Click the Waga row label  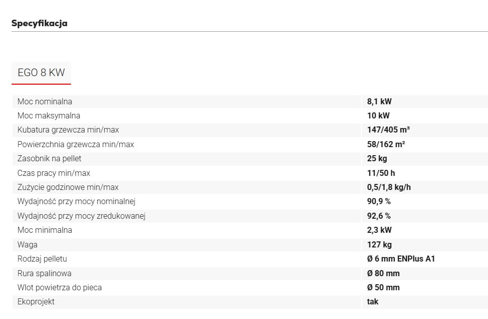[x=27, y=245]
